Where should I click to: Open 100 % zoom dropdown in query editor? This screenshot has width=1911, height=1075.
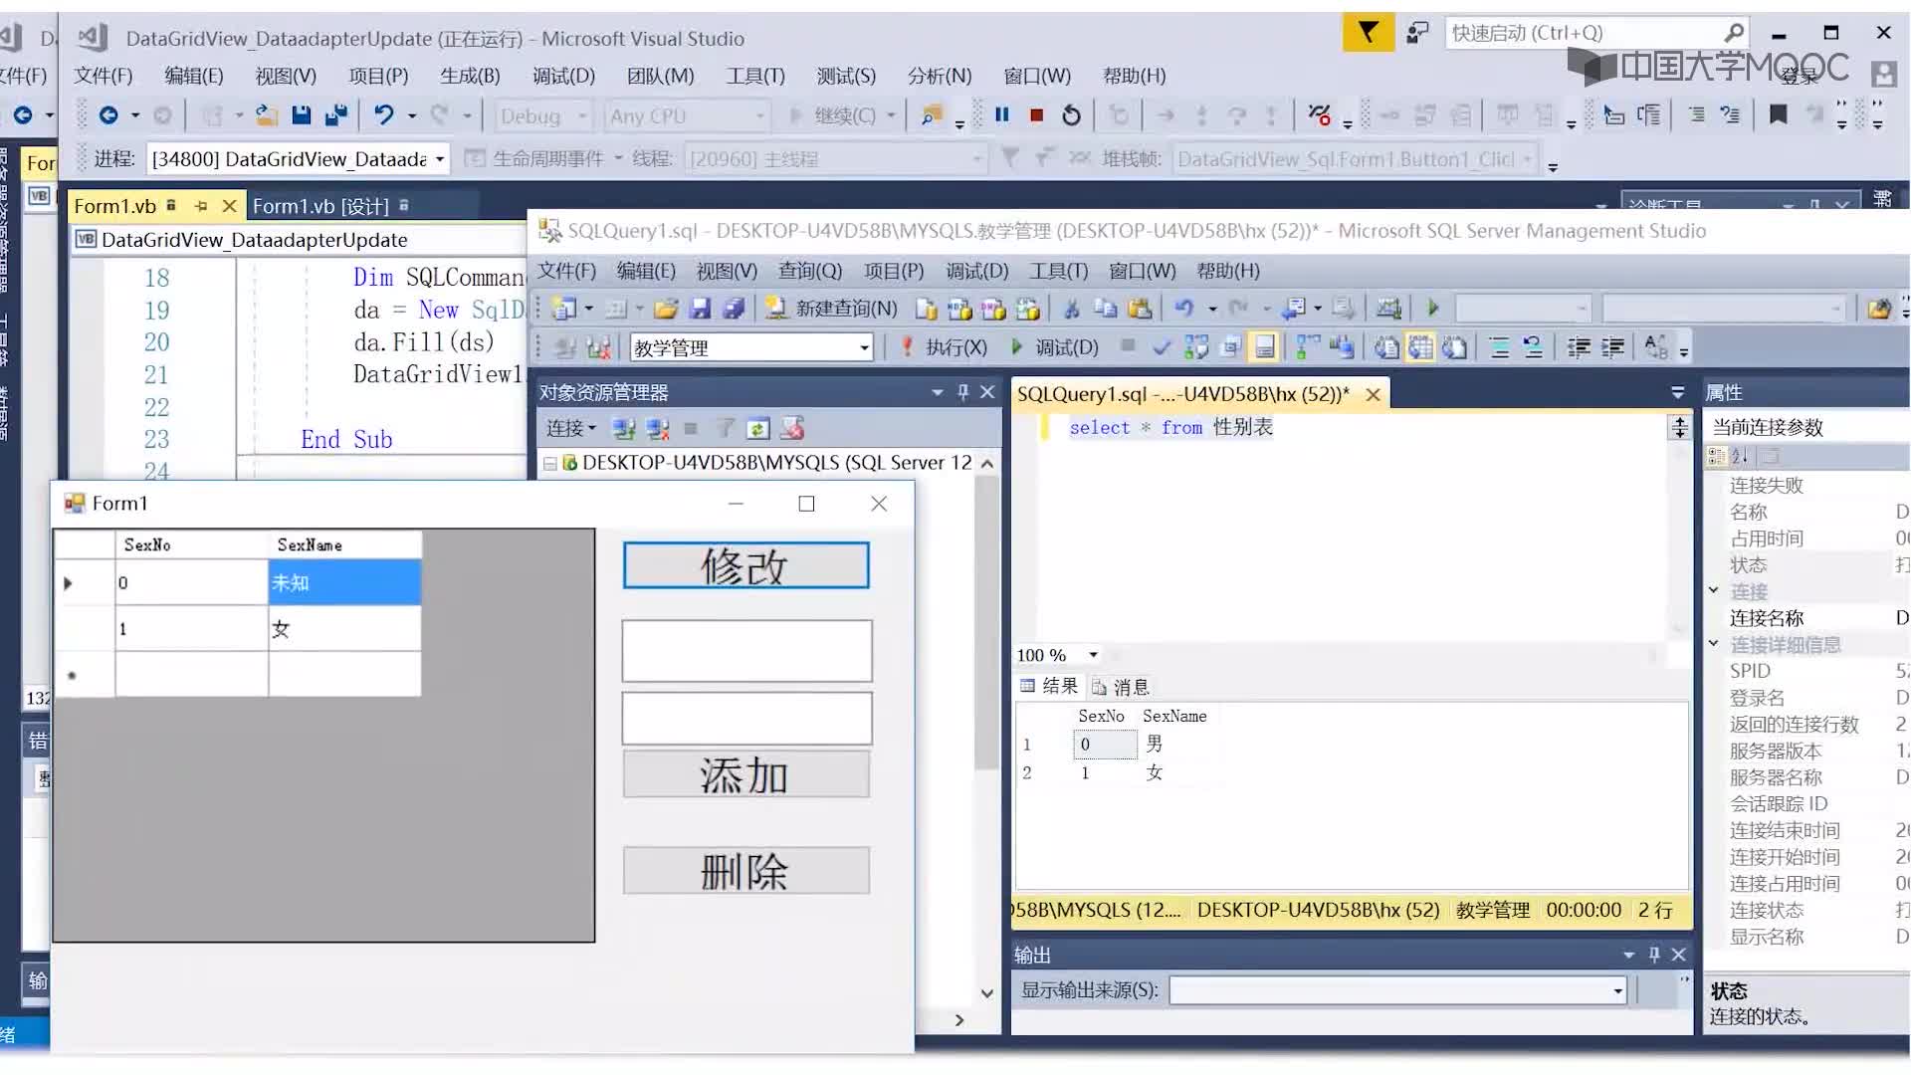pos(1093,655)
